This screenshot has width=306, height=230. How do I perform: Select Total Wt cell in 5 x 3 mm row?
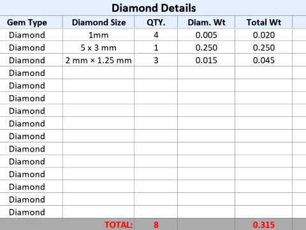pyautogui.click(x=264, y=47)
